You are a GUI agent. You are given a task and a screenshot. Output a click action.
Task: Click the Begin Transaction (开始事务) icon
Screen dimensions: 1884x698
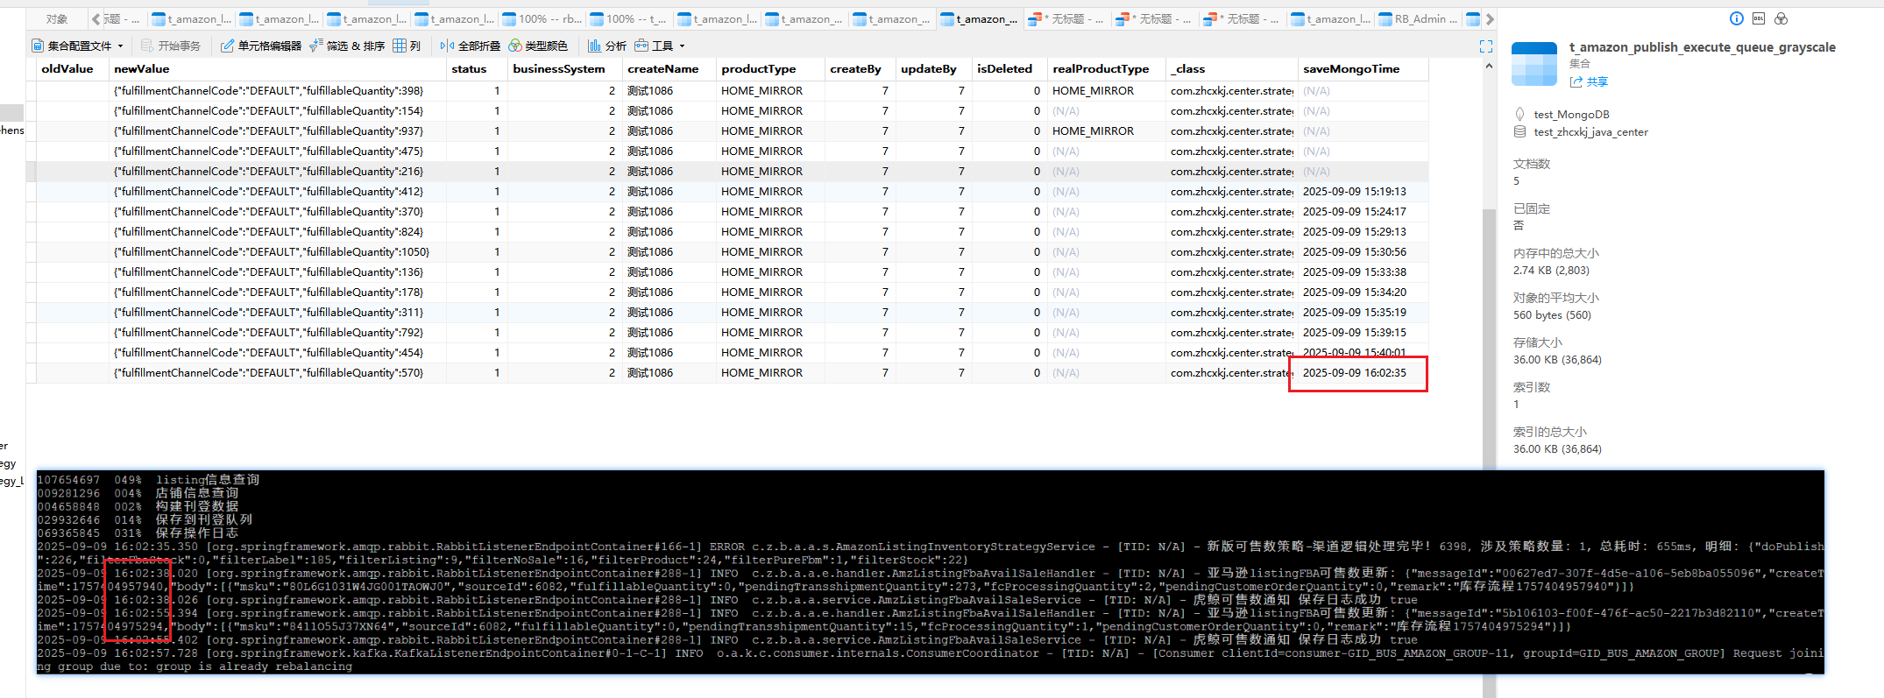click(147, 46)
